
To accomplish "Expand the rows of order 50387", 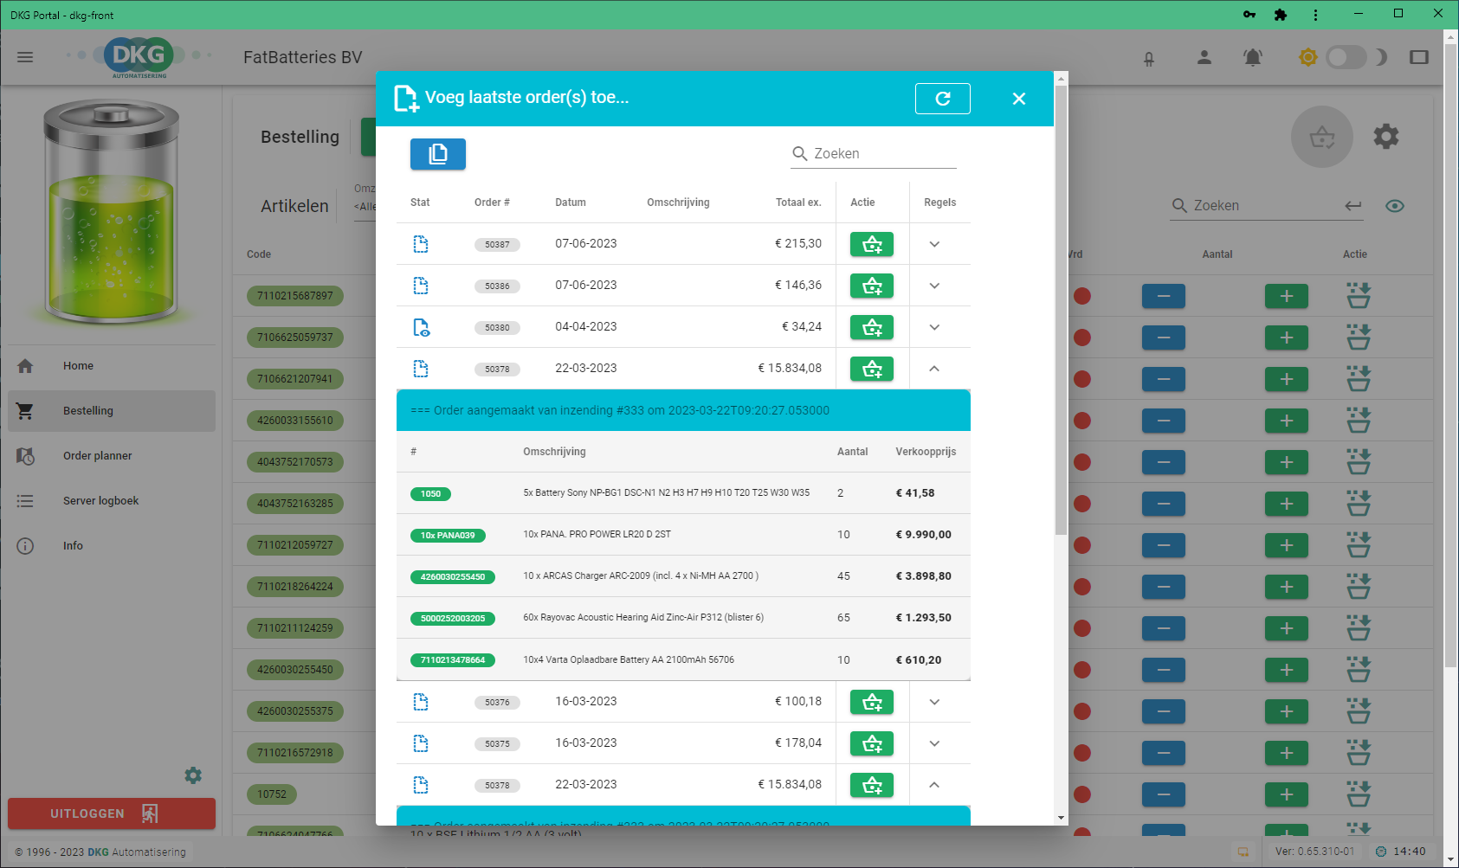I will coord(934,244).
